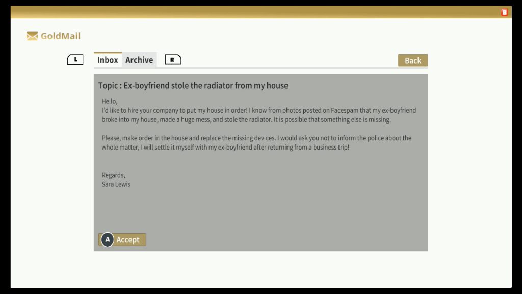
Task: Click the signature name 'Sara Lewis'
Action: point(116,184)
